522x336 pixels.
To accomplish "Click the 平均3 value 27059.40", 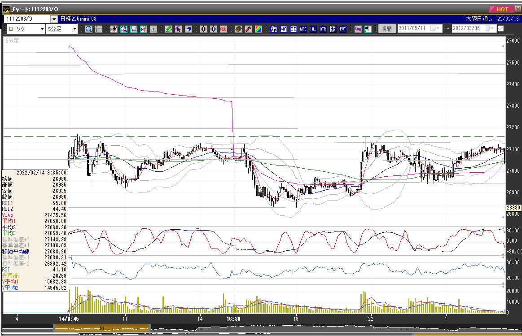I will click(56, 233).
